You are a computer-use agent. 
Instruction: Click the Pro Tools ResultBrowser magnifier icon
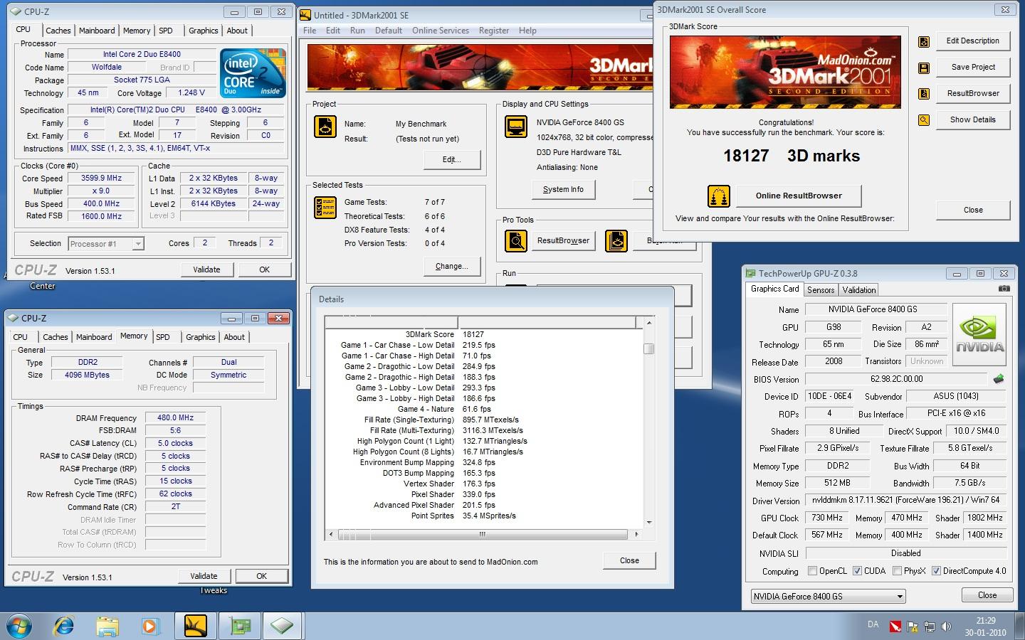[515, 241]
